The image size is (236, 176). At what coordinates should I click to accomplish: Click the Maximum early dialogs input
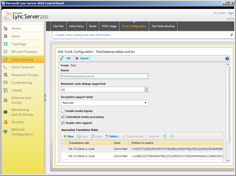(102, 89)
